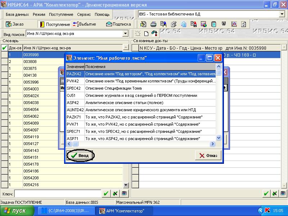Open the Сервис menu
Screen dimensions: 288x216
(84, 14)
